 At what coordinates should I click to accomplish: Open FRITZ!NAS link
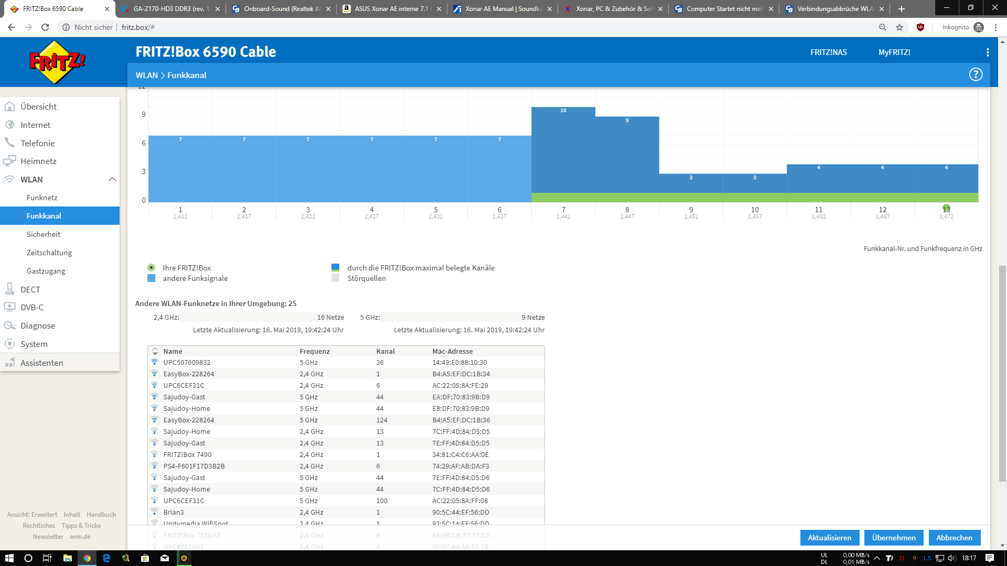pos(829,52)
